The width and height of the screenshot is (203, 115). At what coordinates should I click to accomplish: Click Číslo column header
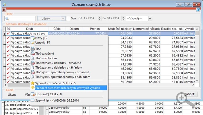click(x=57, y=29)
